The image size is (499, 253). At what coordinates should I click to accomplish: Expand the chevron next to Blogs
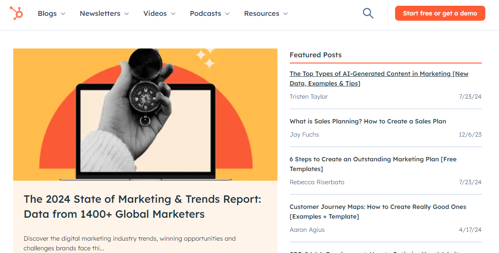click(63, 14)
